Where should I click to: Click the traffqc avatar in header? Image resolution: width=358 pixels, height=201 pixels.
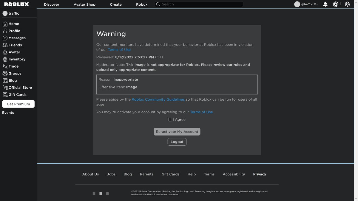click(x=297, y=4)
